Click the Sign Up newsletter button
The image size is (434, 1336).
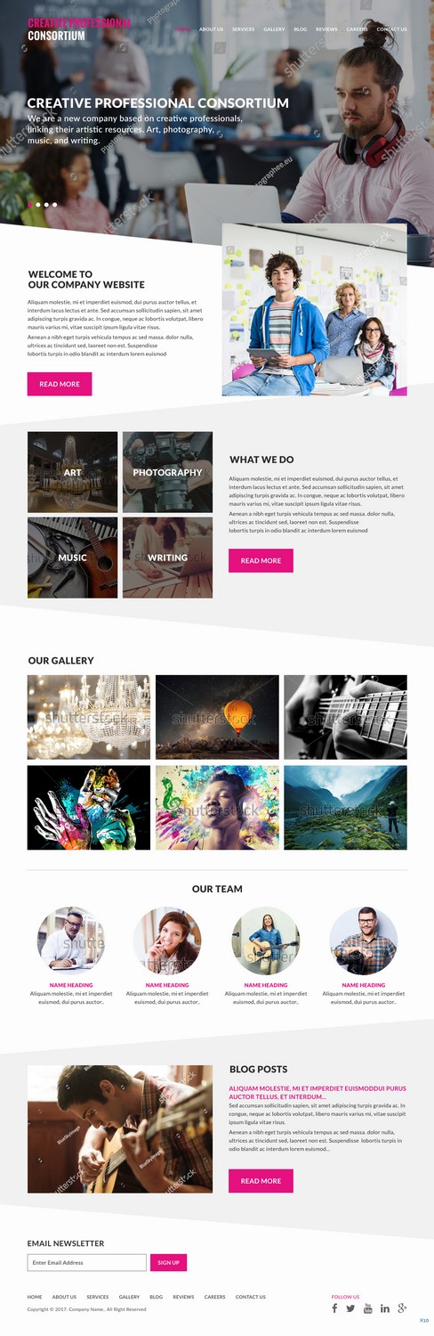168,1262
